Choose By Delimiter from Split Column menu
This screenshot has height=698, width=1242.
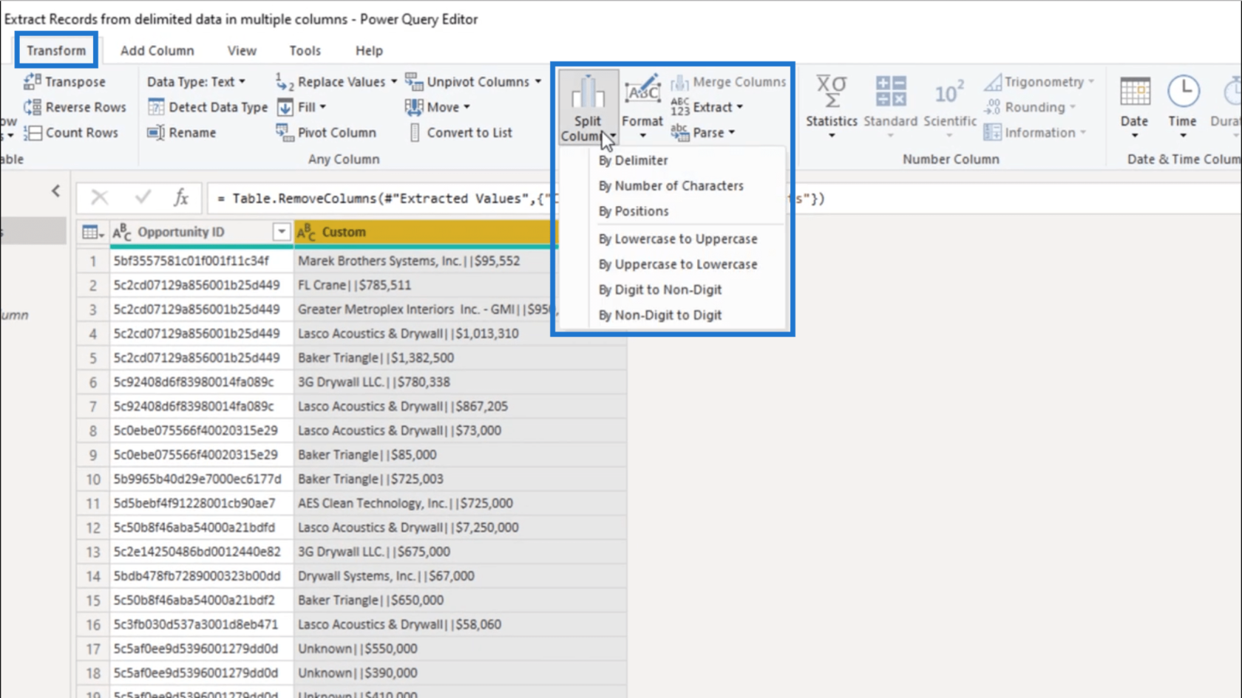[633, 160]
